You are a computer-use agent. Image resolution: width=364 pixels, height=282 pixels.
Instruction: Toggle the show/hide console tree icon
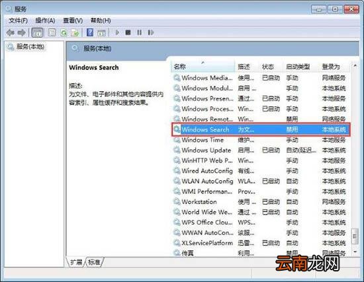[37, 32]
